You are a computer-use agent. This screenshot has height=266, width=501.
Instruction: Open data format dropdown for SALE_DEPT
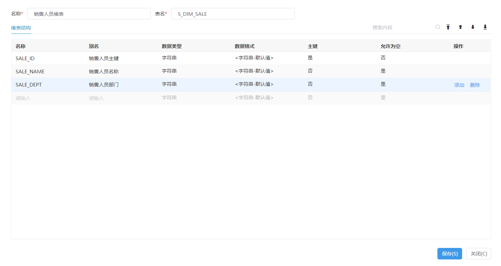click(254, 84)
